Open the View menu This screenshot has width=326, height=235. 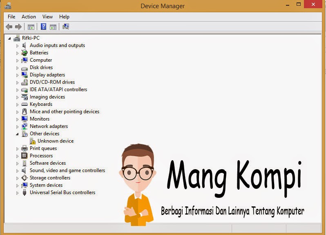[x=47, y=17]
